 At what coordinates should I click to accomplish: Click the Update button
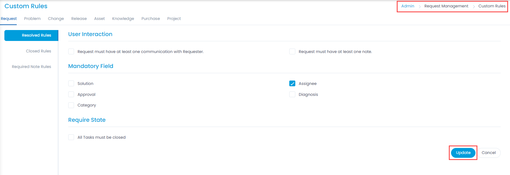[x=463, y=153]
